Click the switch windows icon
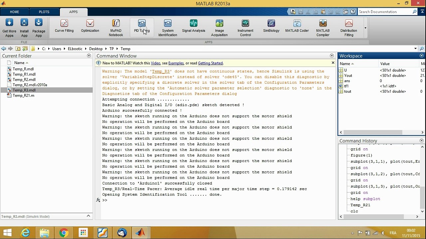The image size is (426, 239). (x=345, y=12)
